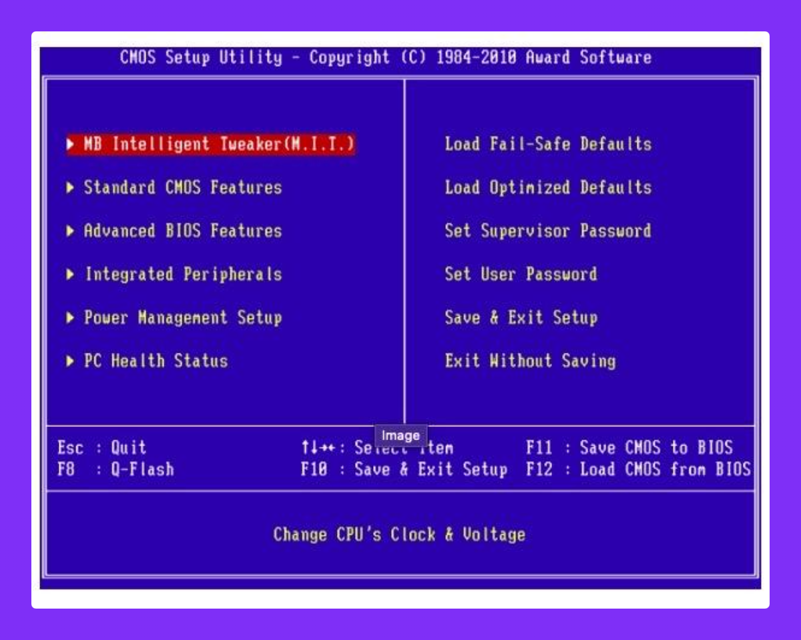801x640 pixels.
Task: Select Exit Without Saving
Action: (x=530, y=361)
